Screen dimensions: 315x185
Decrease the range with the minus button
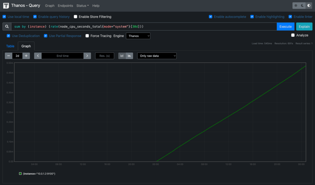point(9,56)
